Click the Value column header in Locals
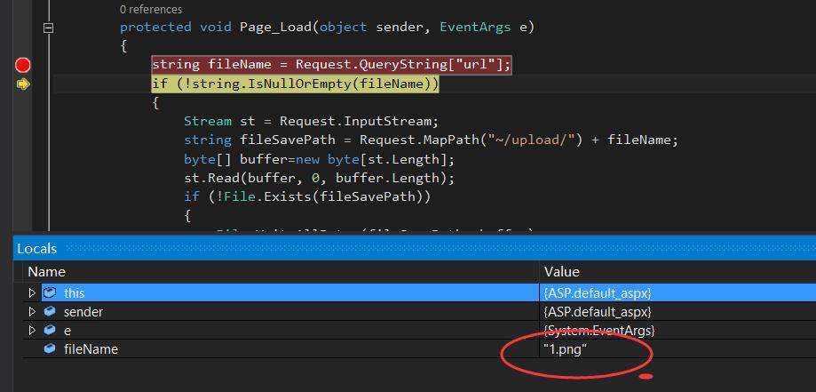 (x=561, y=272)
